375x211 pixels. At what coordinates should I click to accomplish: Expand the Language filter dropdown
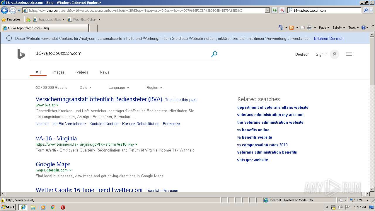coord(119,88)
